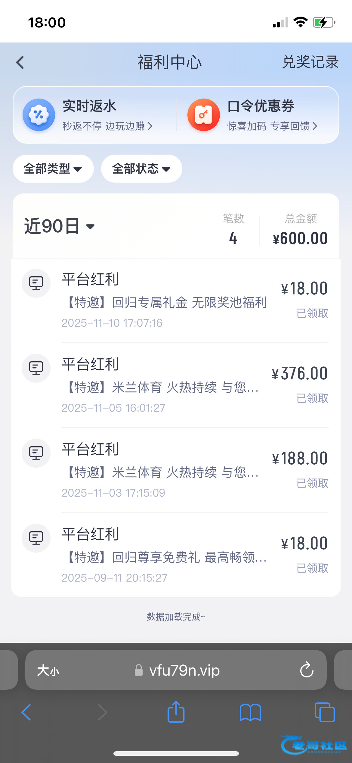Tap the red 口令优惠券 coupon icon
Image resolution: width=352 pixels, height=763 pixels.
pyautogui.click(x=204, y=115)
